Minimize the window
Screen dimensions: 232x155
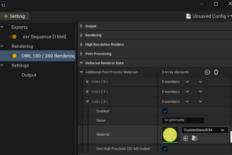click(x=202, y=4)
